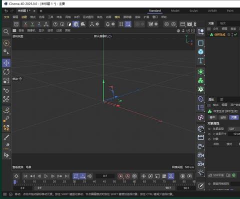The height and width of the screenshot is (199, 240).
Task: Toggle Autokeying button
Action: pyautogui.click(x=127, y=176)
